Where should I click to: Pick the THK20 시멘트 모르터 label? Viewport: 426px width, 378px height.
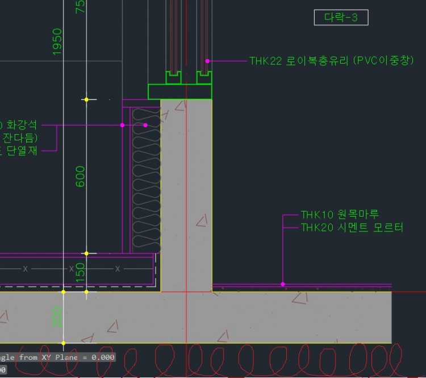(352, 227)
